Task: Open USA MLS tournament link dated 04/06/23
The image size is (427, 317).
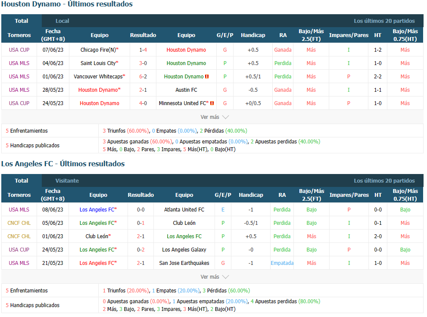Action: 19,63
